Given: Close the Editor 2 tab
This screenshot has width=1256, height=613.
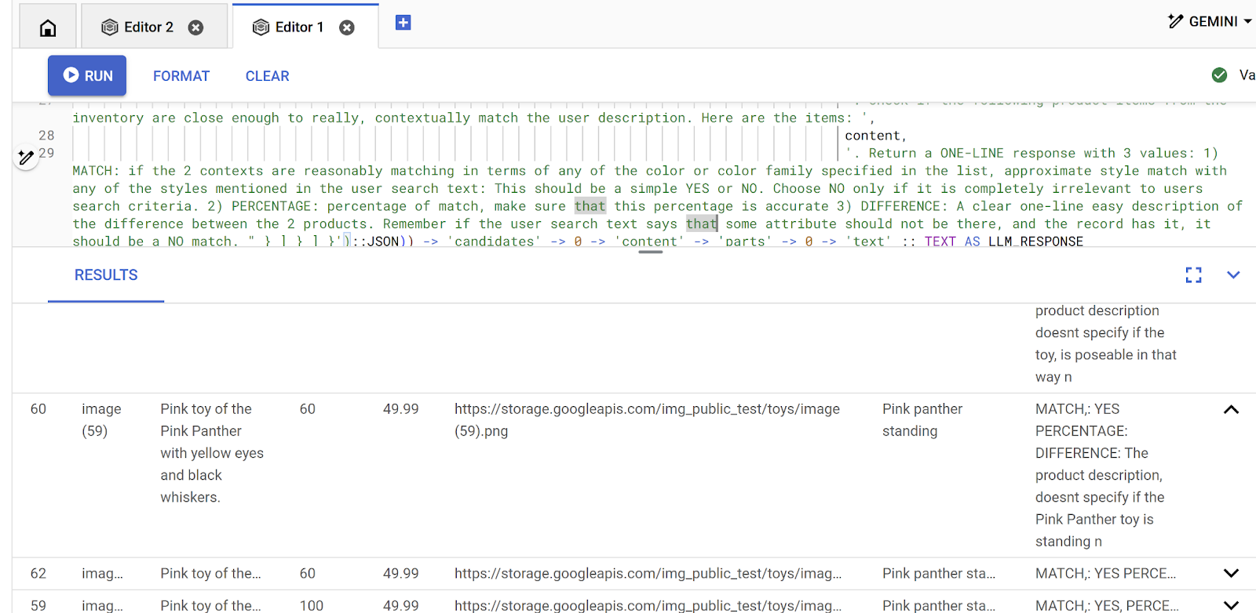Looking at the screenshot, I should point(195,27).
